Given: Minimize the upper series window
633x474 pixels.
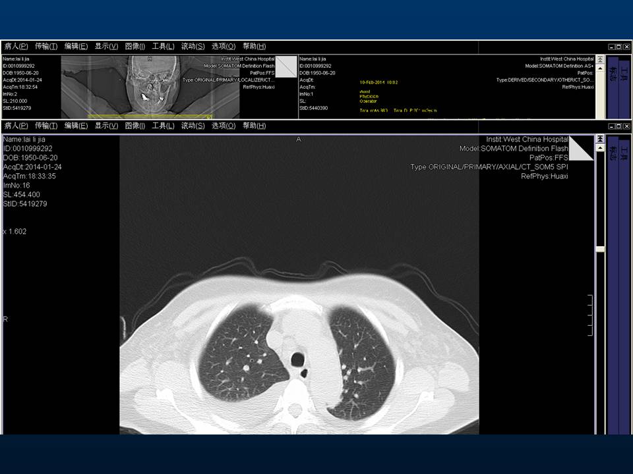Looking at the screenshot, I should [x=611, y=47].
